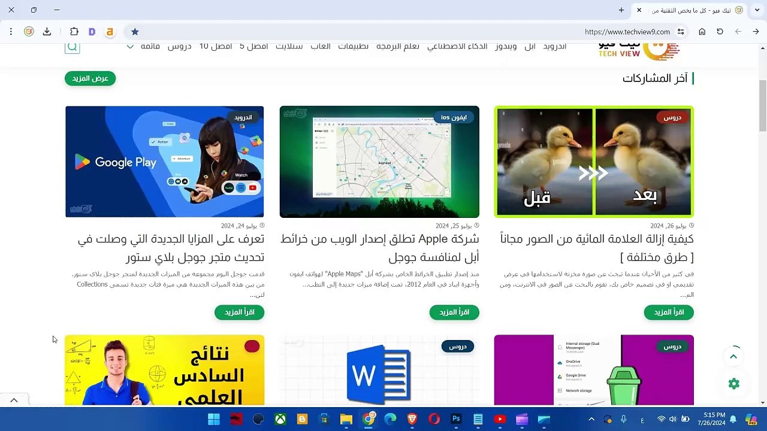Image resolution: width=767 pixels, height=431 pixels.
Task: Open the tab search dropdown arrow
Action: pyautogui.click(x=757, y=10)
